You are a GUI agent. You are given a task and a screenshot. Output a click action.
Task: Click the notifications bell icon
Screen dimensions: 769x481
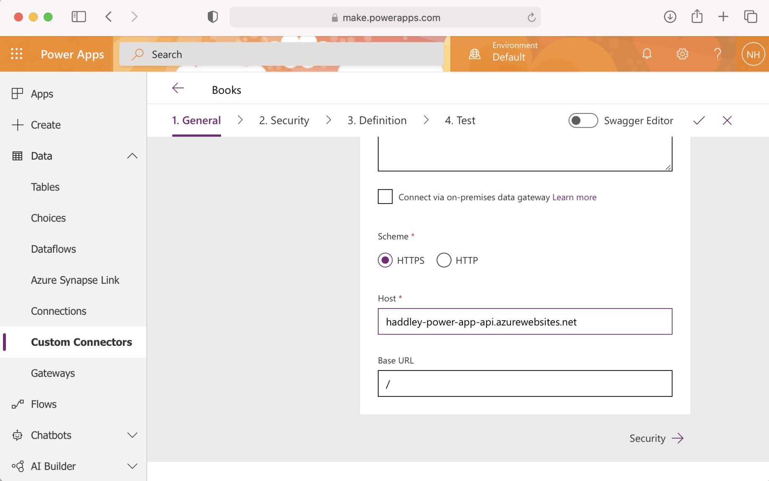coord(647,54)
